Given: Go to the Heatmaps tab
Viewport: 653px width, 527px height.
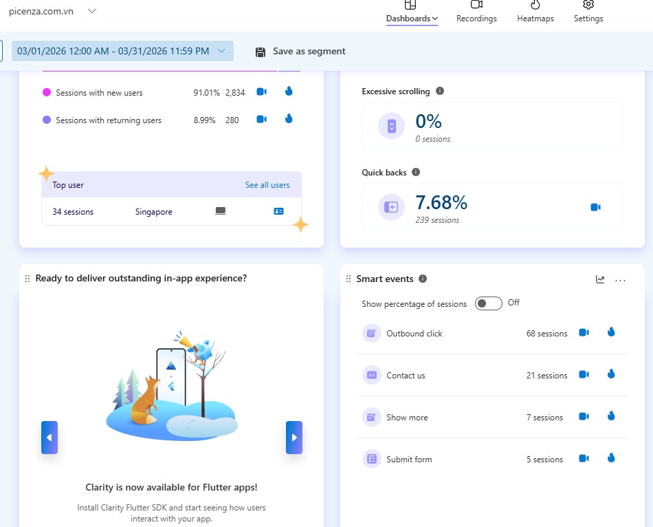Looking at the screenshot, I should 535,12.
